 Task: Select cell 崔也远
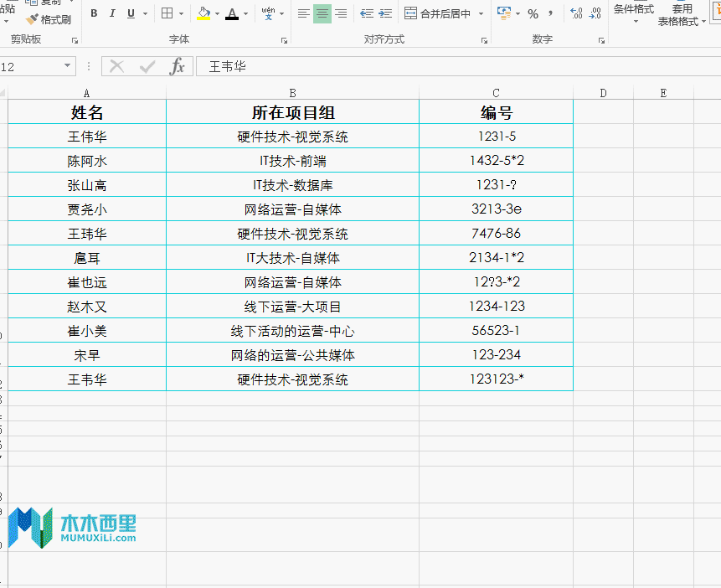click(x=87, y=282)
